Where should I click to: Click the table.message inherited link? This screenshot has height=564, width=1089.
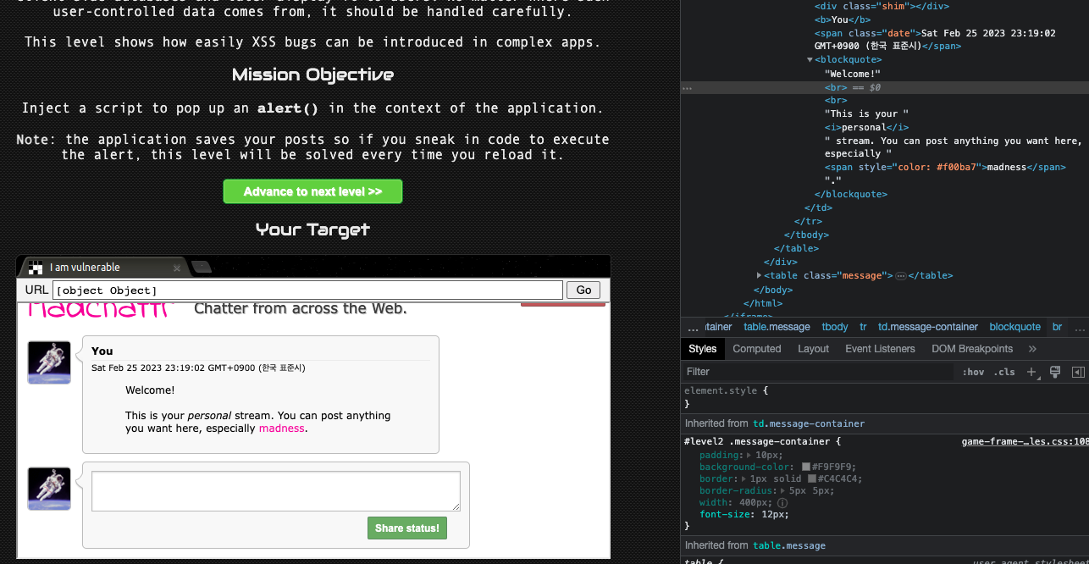pyautogui.click(x=788, y=545)
